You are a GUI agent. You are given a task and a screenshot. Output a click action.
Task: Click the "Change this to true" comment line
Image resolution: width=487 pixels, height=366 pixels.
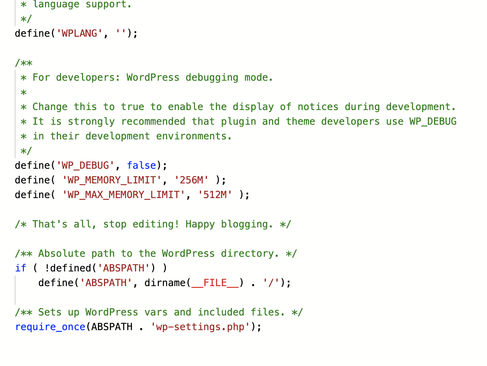pyautogui.click(x=238, y=107)
